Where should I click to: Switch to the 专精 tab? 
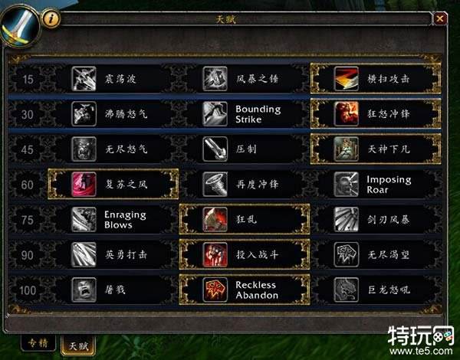[38, 343]
